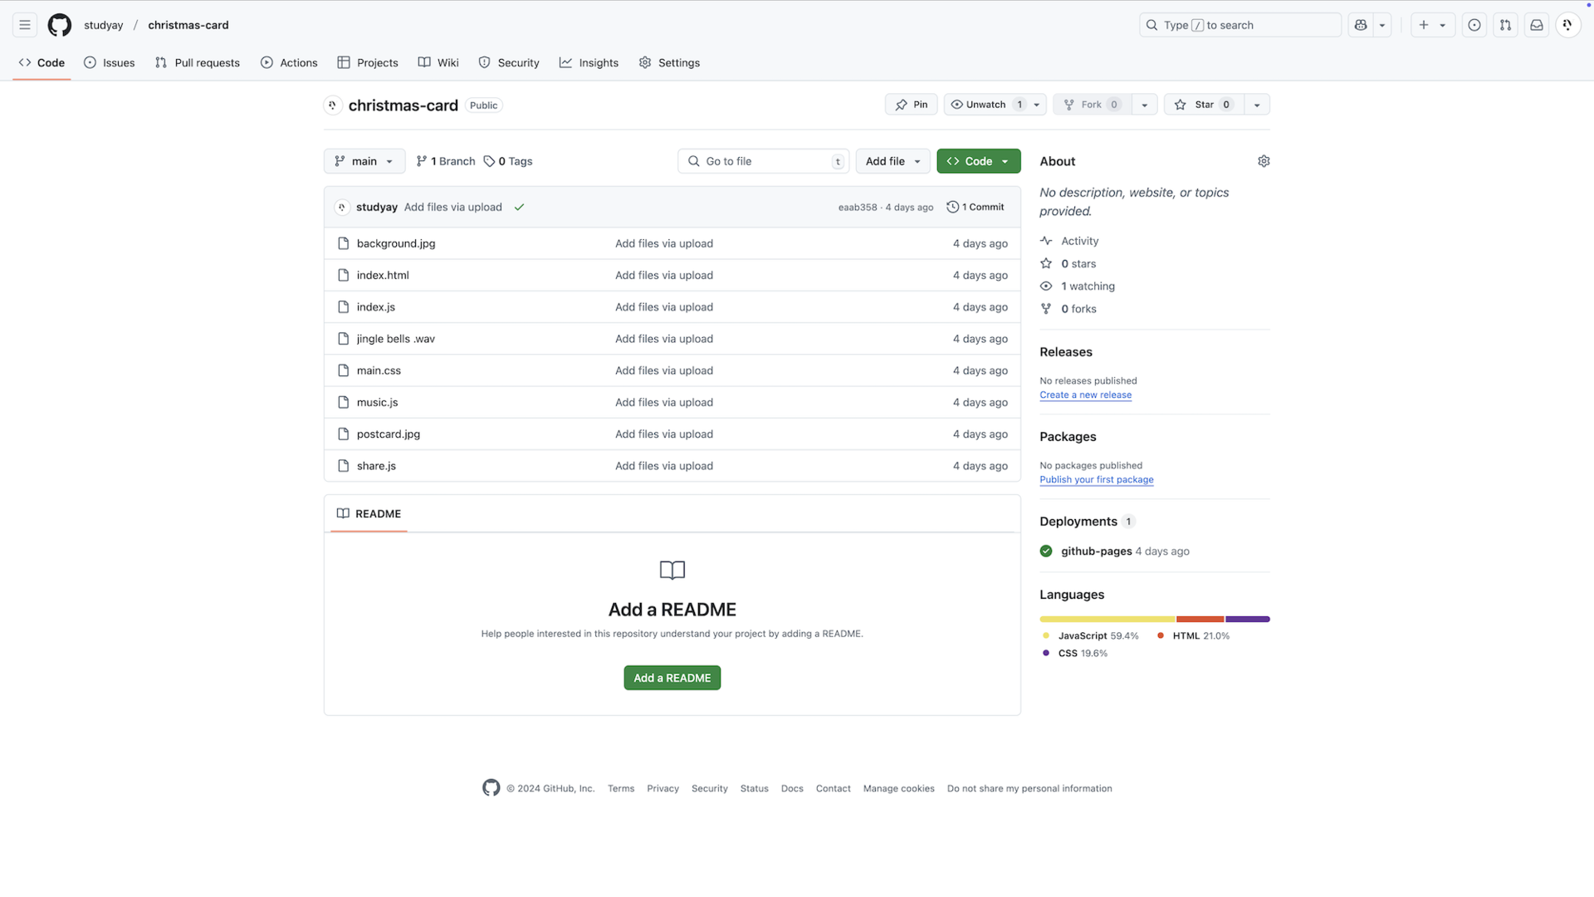This screenshot has height=897, width=1594.
Task: Edit repository details via About gear
Action: (x=1264, y=161)
